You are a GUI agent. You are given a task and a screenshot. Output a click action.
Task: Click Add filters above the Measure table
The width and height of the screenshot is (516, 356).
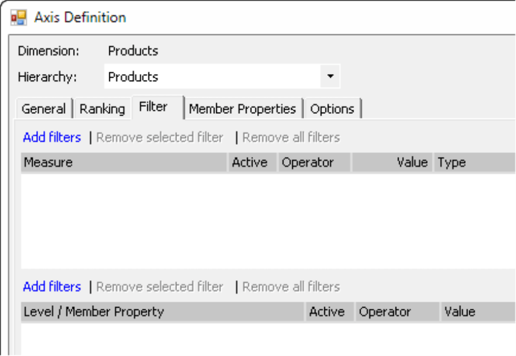tap(52, 137)
